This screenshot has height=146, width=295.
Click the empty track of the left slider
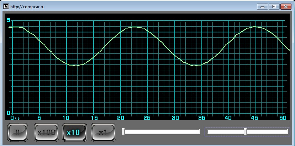coord(162,132)
